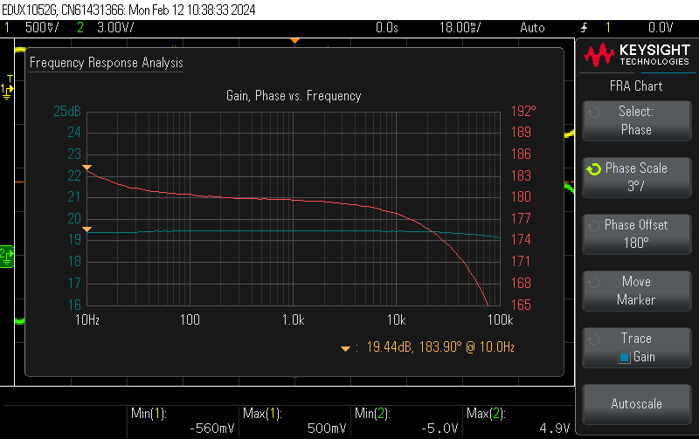The image size is (699, 439).
Task: Click the marker readout 19.44dB, 183.90° @ 10.0Hz
Action: [428, 346]
